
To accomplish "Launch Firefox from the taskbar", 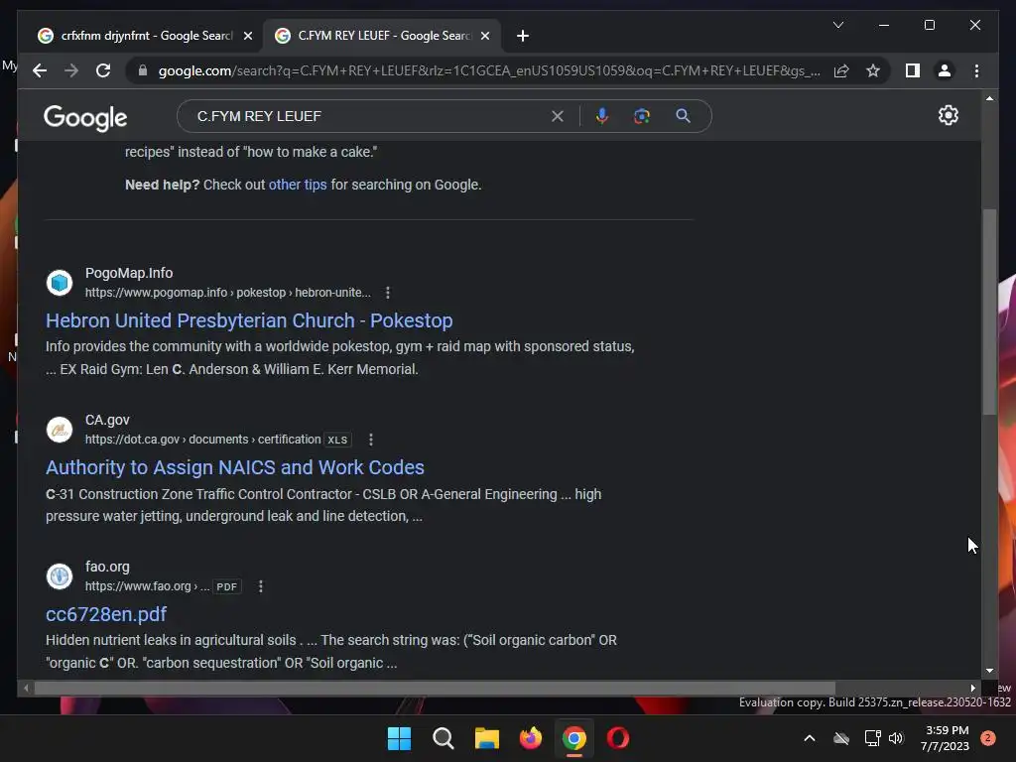I will [x=531, y=738].
